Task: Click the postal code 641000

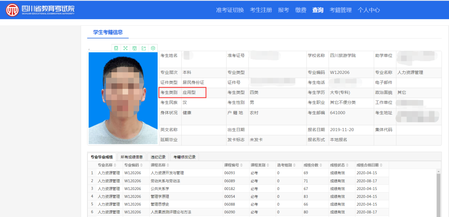Action: point(338,112)
